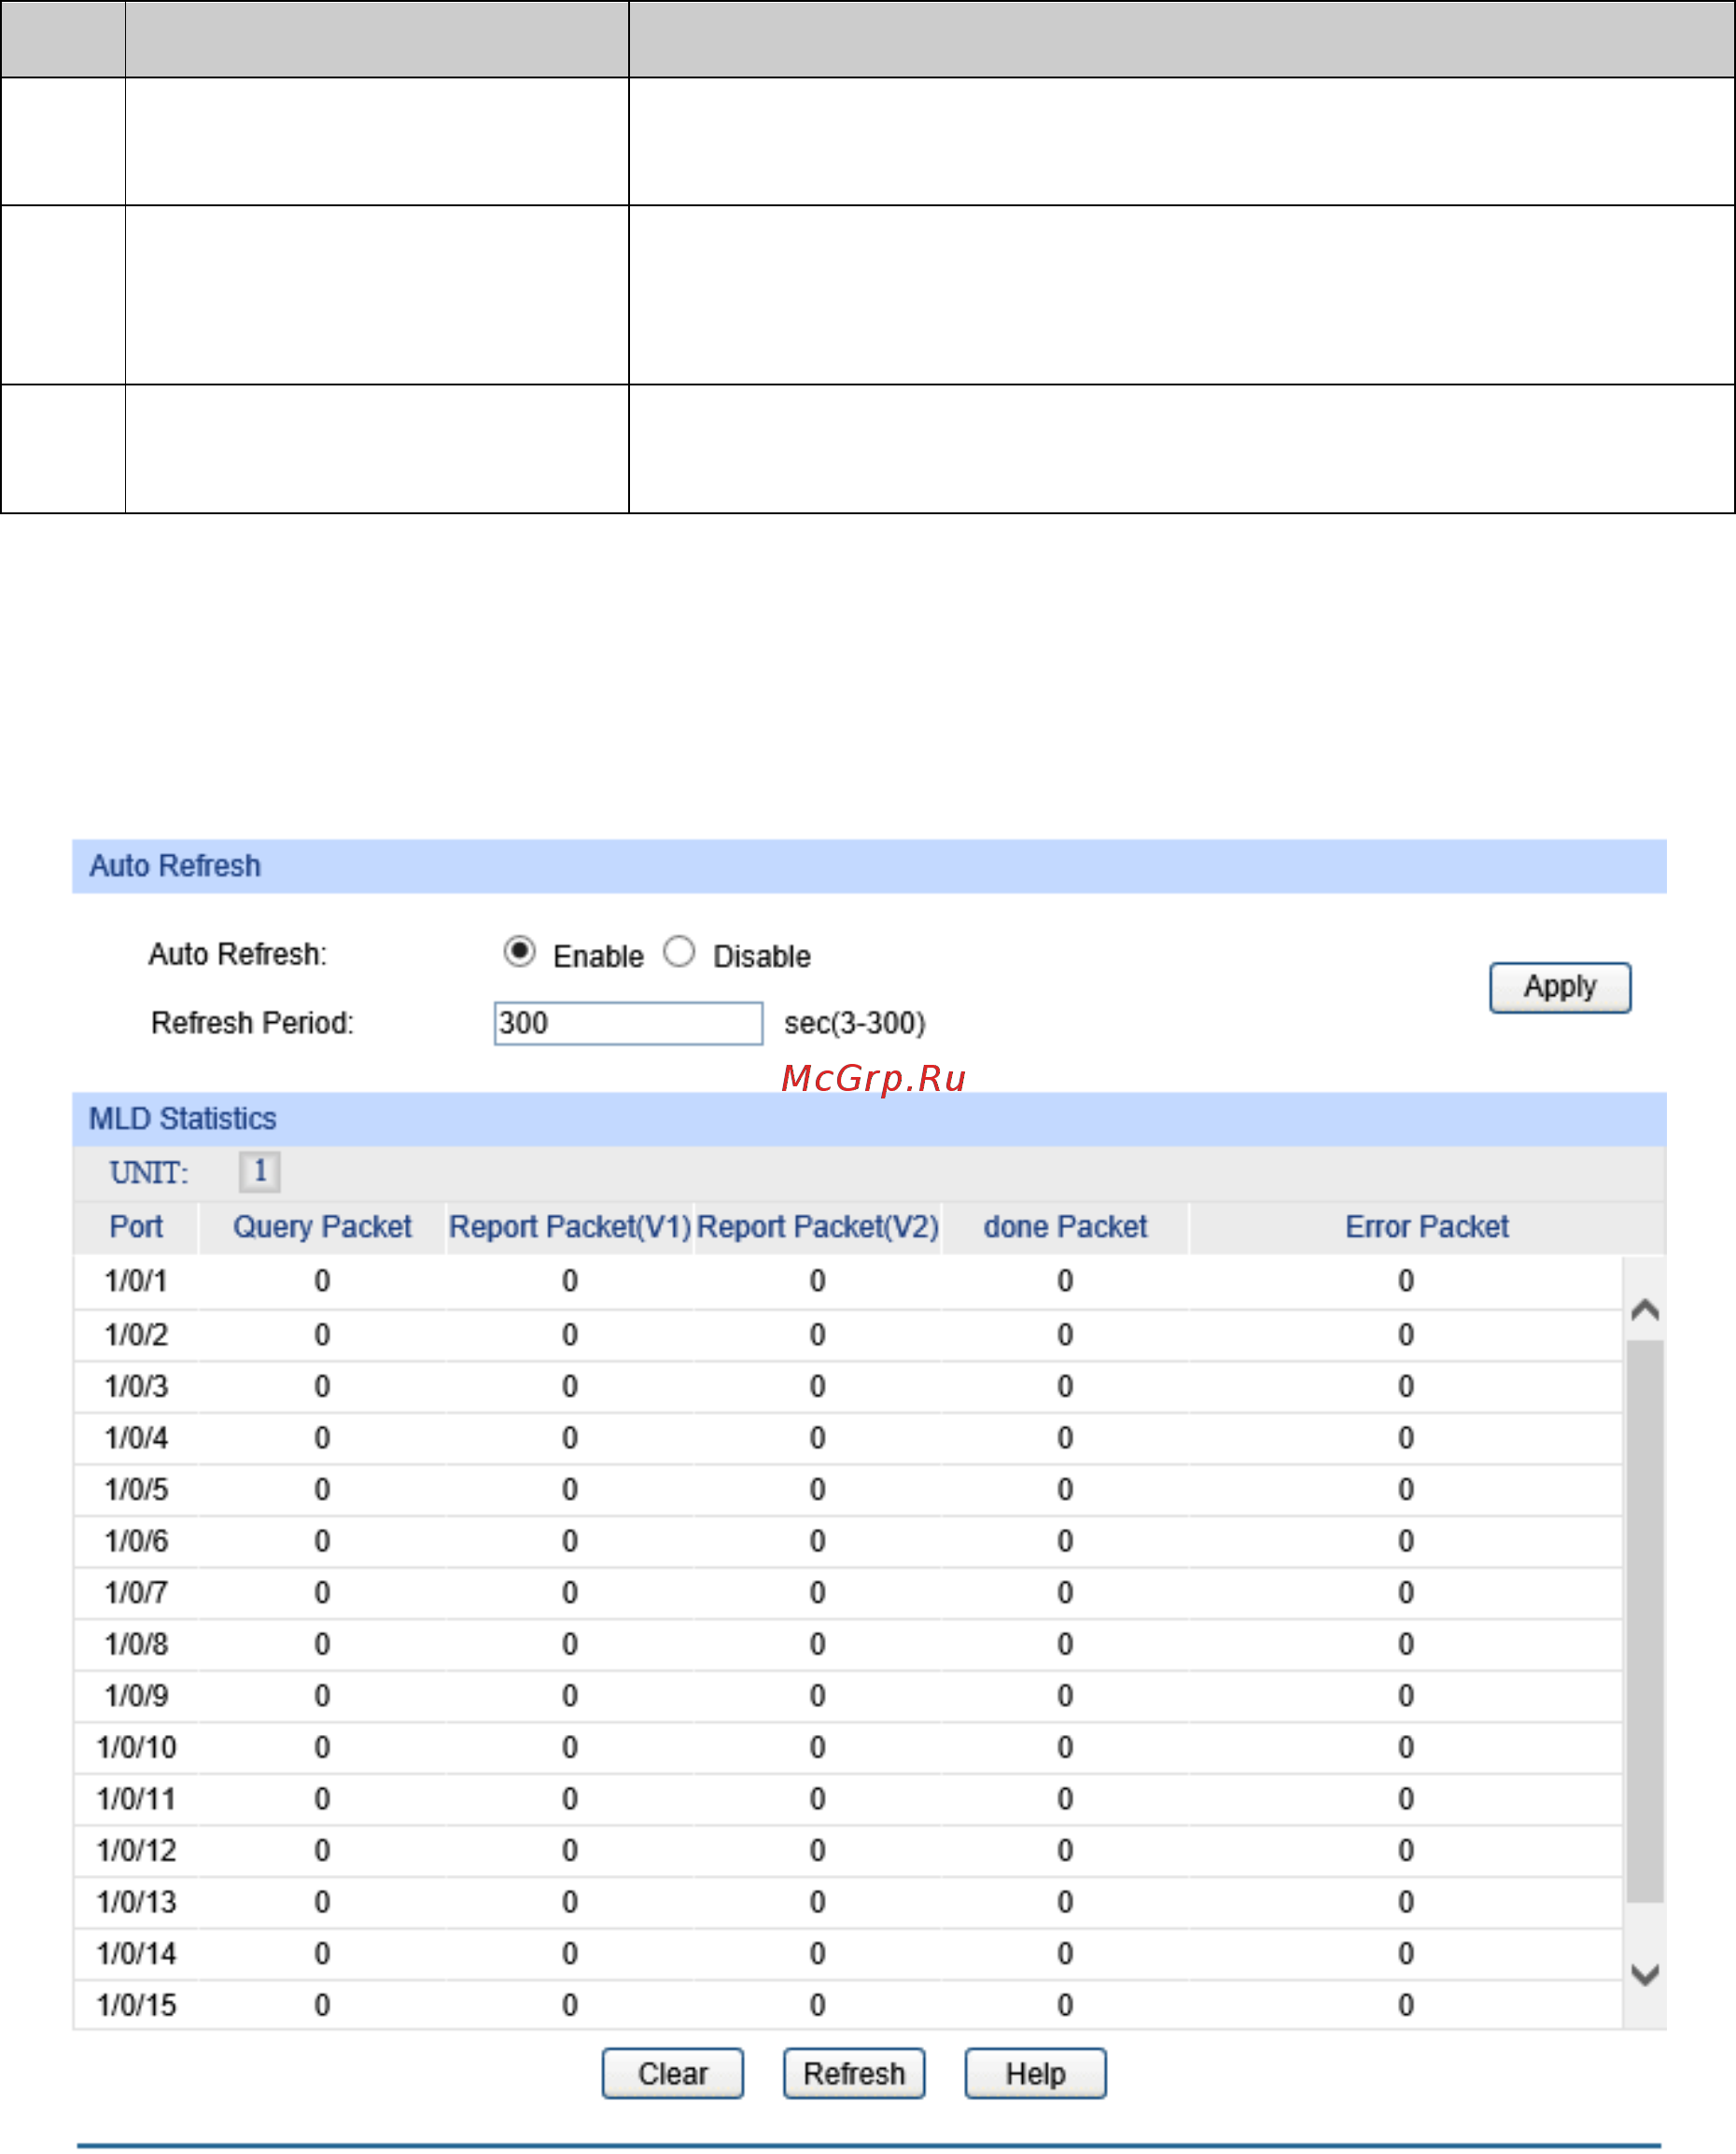The width and height of the screenshot is (1736, 2154).
Task: Click the Auto Refresh section header
Action: (x=869, y=866)
